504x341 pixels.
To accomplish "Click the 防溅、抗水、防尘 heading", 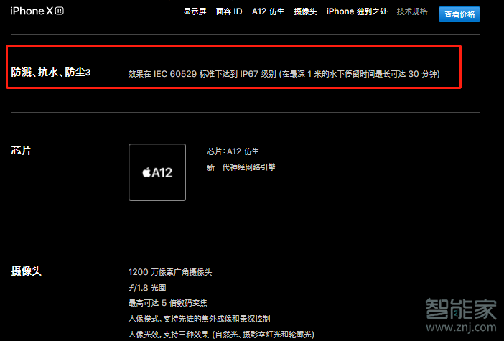I will click(48, 73).
